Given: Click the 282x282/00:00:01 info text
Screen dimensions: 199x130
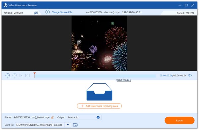Looking at the screenshot, I should click(132, 12).
